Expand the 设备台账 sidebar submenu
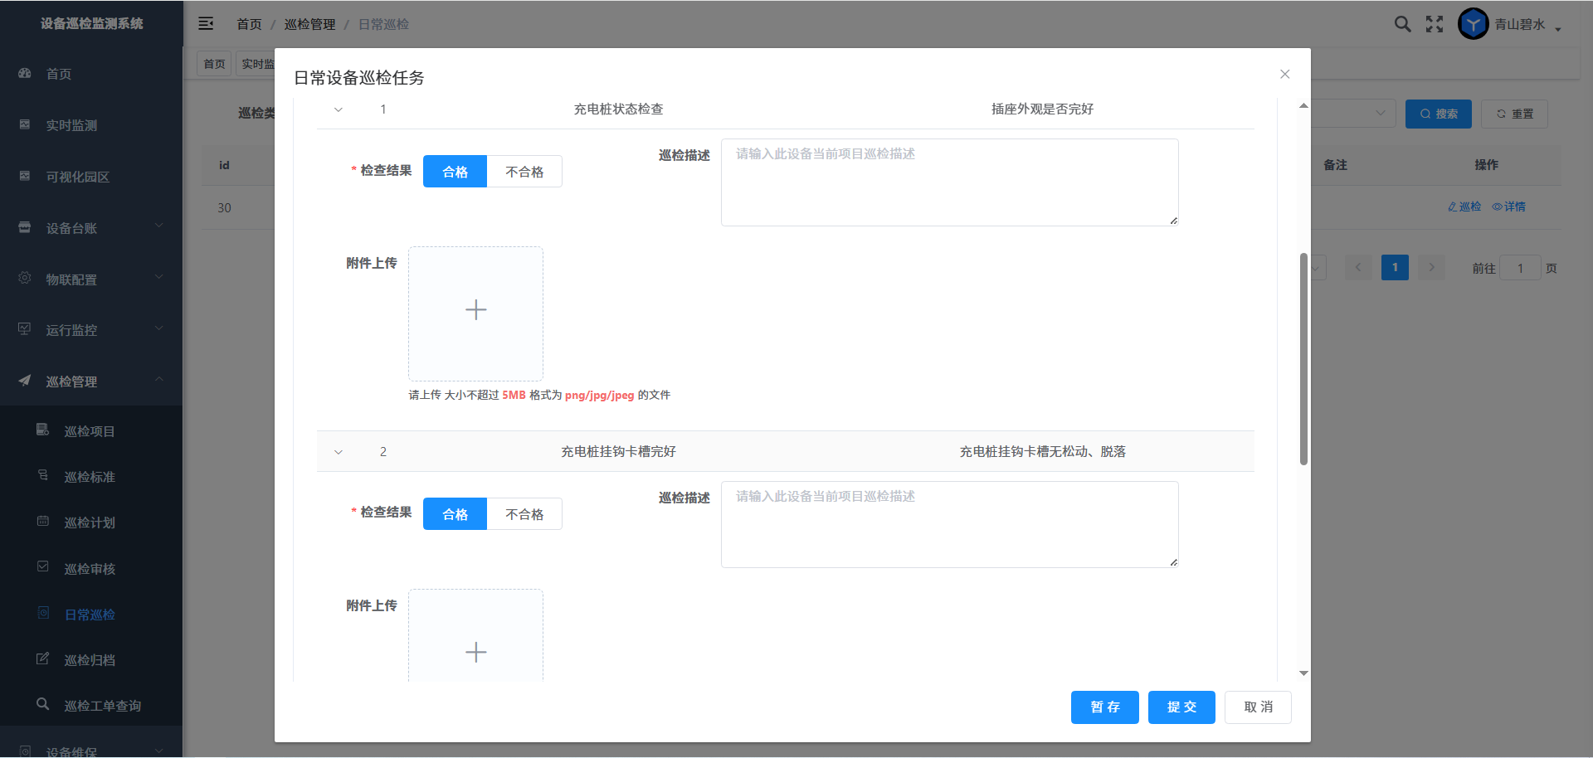The image size is (1593, 758). click(91, 228)
